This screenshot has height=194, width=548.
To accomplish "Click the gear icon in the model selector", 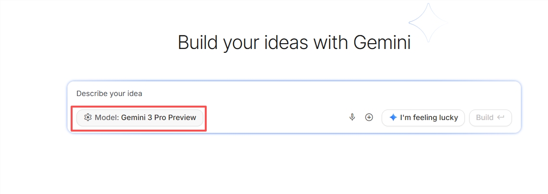I will point(87,118).
